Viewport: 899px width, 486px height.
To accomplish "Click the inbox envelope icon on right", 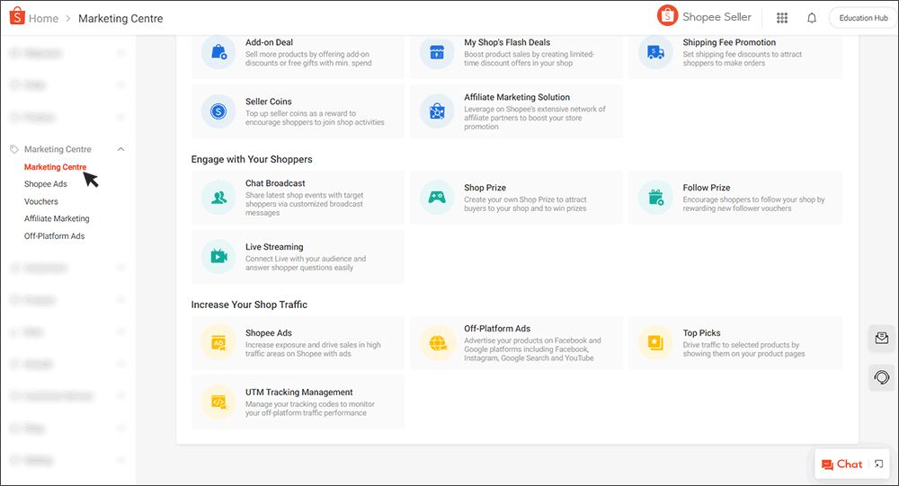I will coord(882,339).
